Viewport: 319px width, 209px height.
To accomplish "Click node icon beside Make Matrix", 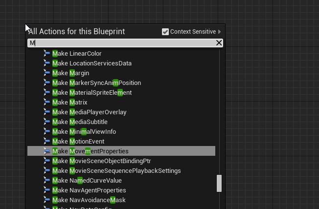I will pos(47,102).
